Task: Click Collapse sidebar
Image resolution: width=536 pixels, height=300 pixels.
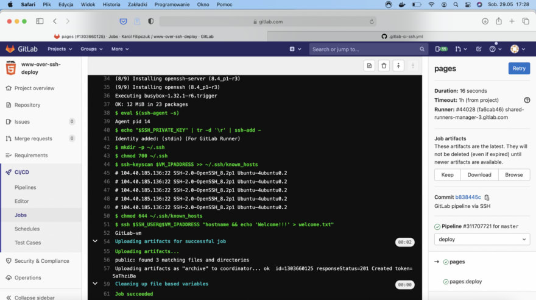Action: tap(34, 298)
